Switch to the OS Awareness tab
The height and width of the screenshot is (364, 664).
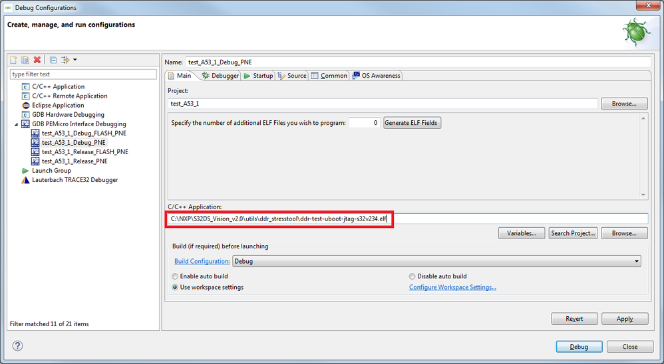tap(376, 76)
